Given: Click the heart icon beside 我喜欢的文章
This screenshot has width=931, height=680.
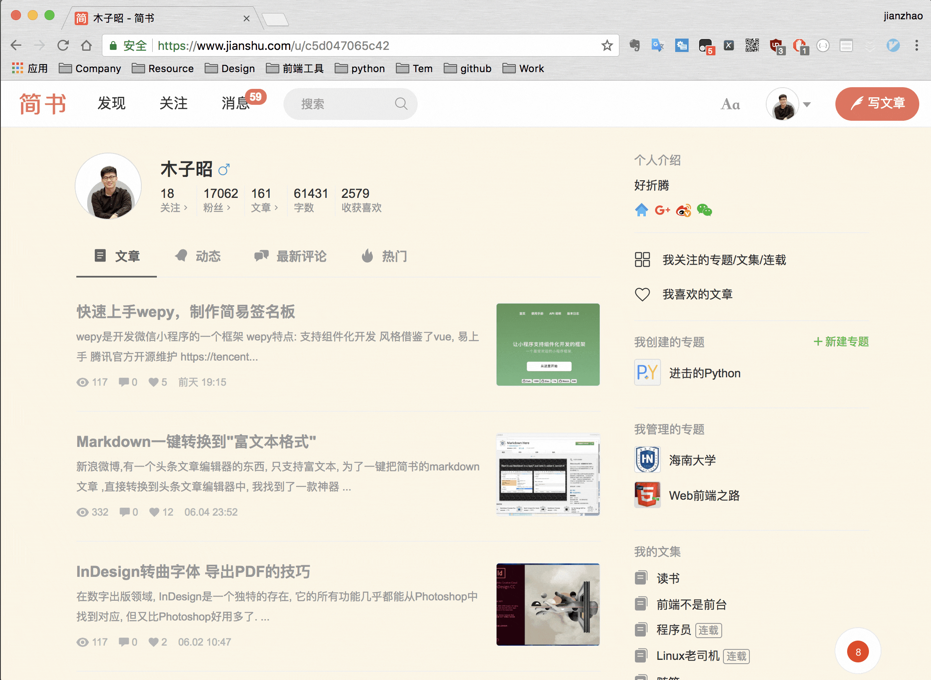Looking at the screenshot, I should 642,294.
